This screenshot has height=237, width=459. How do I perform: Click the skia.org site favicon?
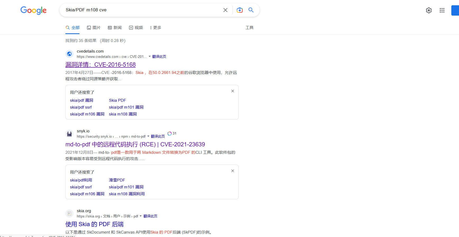tap(69, 213)
